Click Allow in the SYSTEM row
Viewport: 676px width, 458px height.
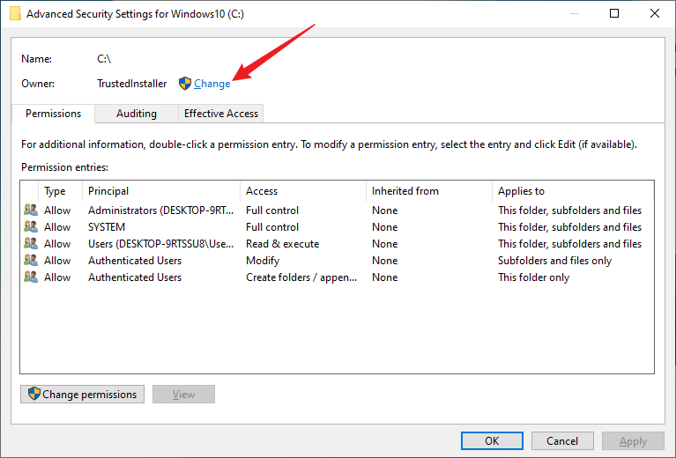coord(57,227)
